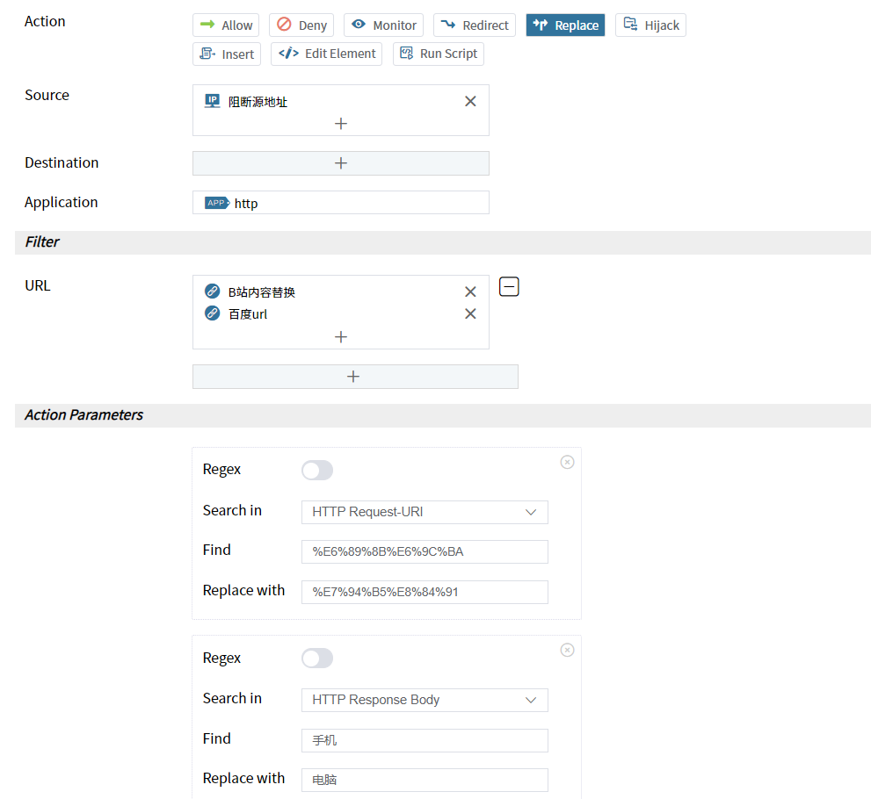Add another source entry using plus

341,124
